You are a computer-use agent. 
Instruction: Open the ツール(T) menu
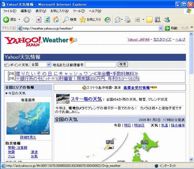[x=79, y=11]
